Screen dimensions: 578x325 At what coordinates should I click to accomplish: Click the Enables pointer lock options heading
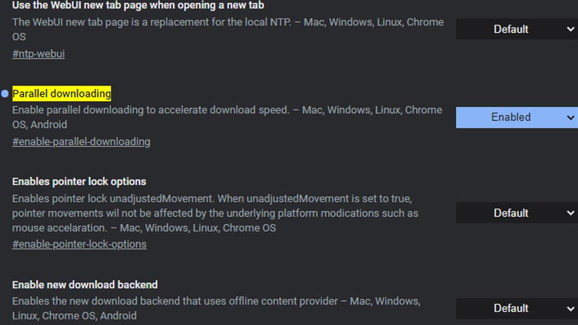coord(79,182)
